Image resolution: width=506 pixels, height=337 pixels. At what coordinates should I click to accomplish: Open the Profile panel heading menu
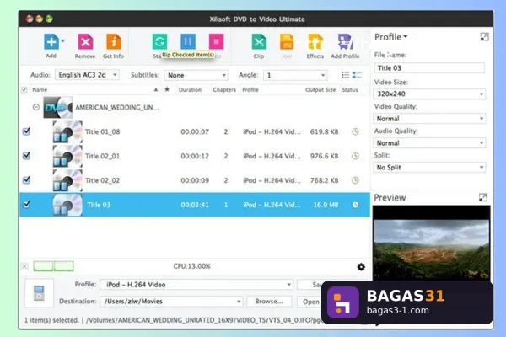pyautogui.click(x=391, y=37)
